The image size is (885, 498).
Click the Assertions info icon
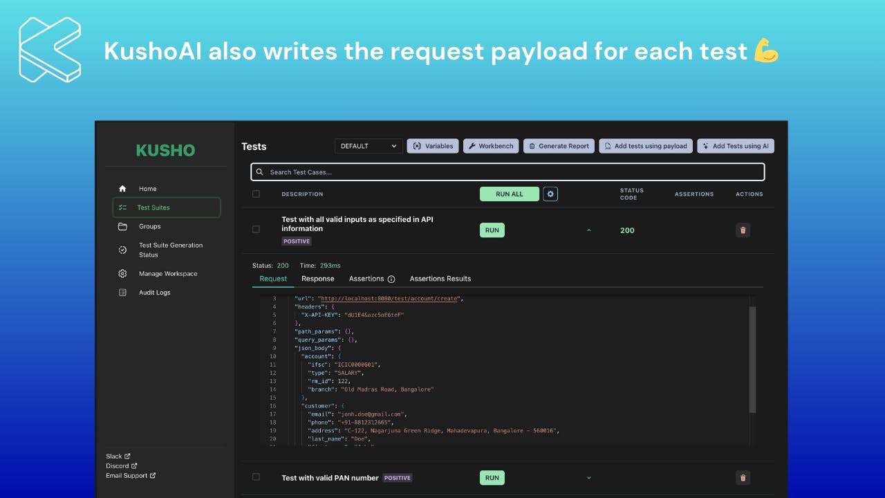[391, 279]
